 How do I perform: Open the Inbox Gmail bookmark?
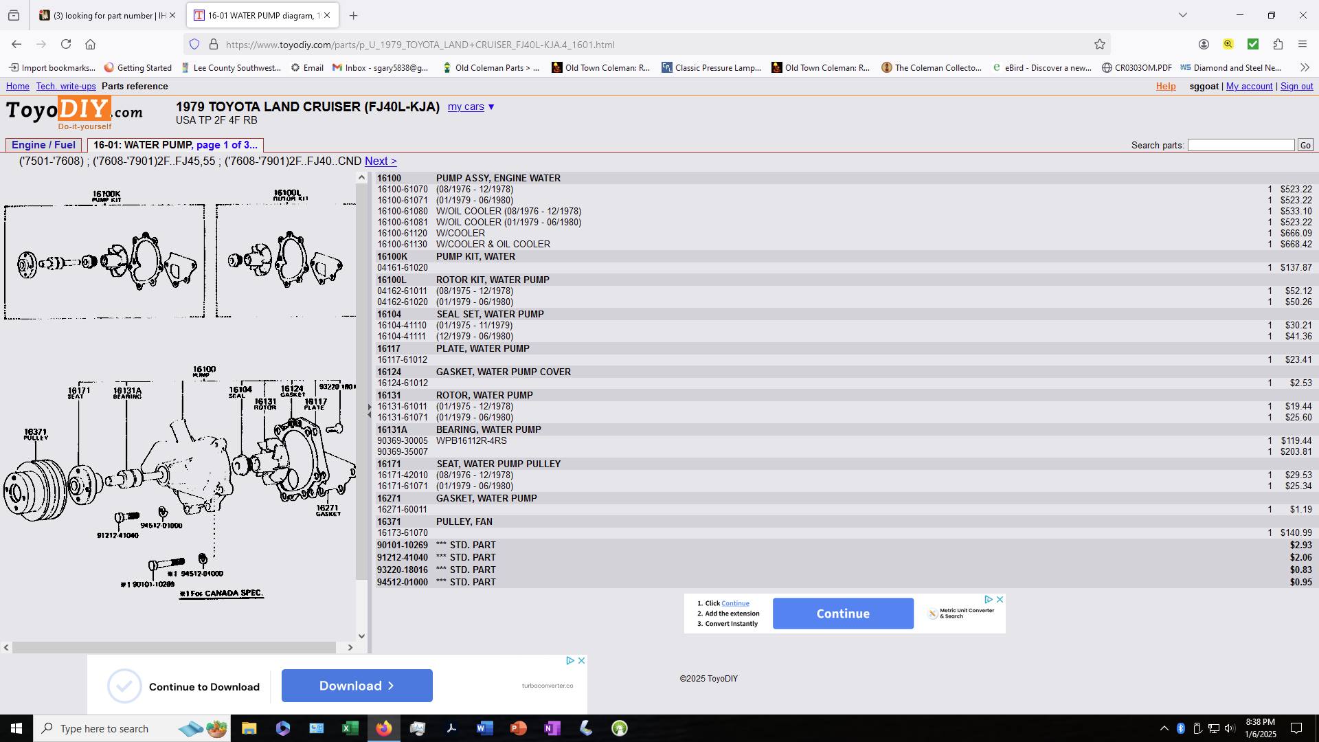(380, 67)
